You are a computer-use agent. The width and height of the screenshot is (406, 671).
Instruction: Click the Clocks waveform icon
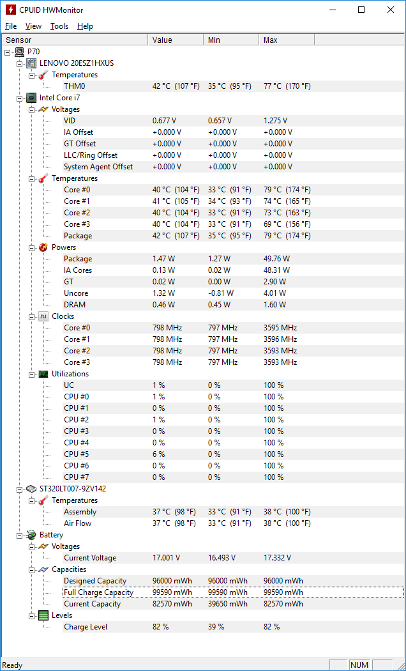click(43, 316)
